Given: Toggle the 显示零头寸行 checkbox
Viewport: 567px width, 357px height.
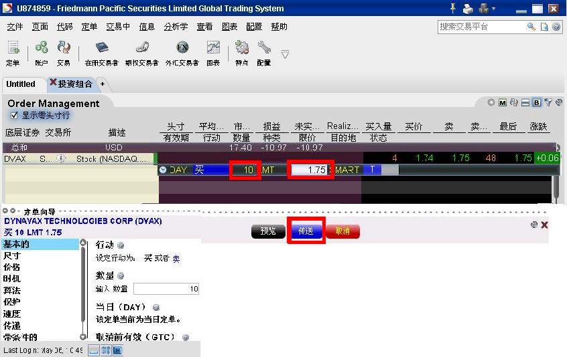Looking at the screenshot, I should pos(14,116).
